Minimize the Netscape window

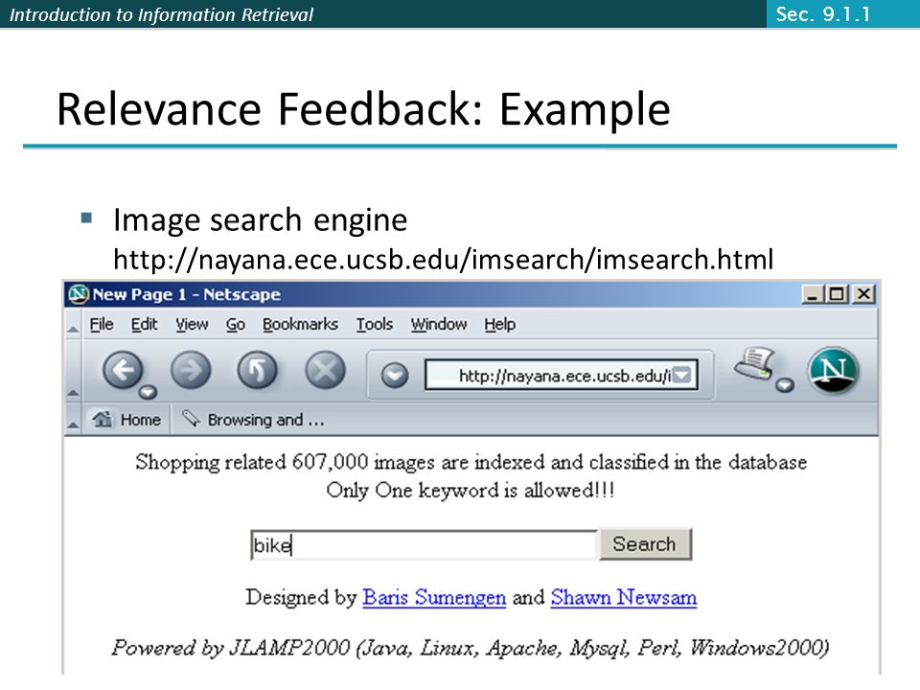[x=812, y=294]
